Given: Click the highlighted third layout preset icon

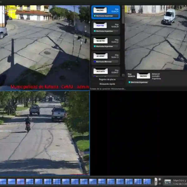Looking at the screenshot, I should pyautogui.click(x=21, y=181).
